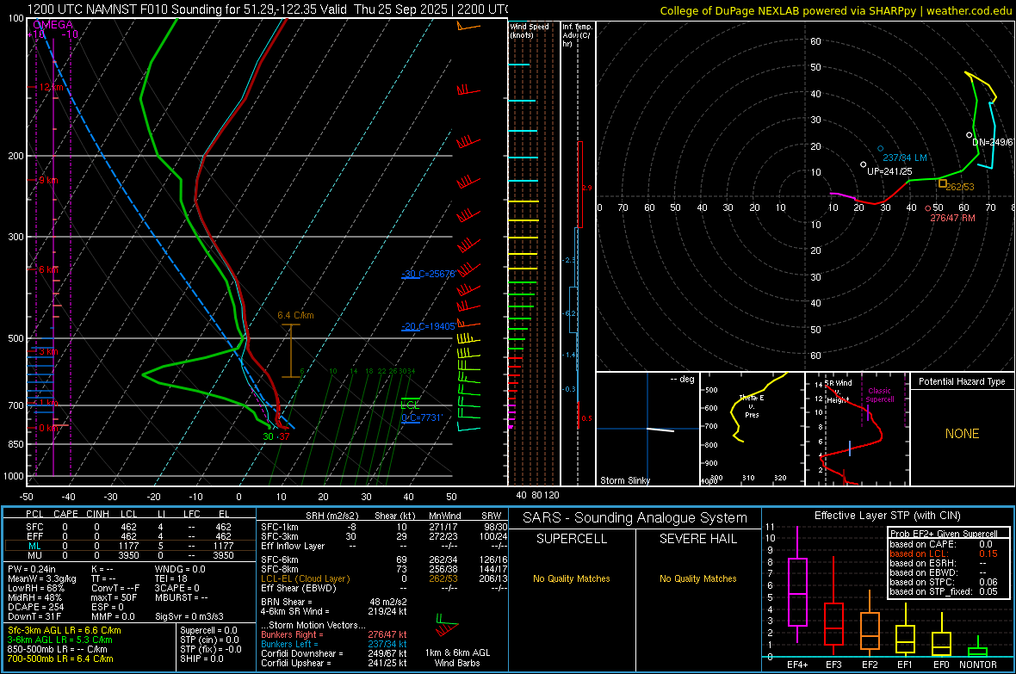The image size is (1016, 674).
Task: Click the 6 km height marker
Action: 48,269
